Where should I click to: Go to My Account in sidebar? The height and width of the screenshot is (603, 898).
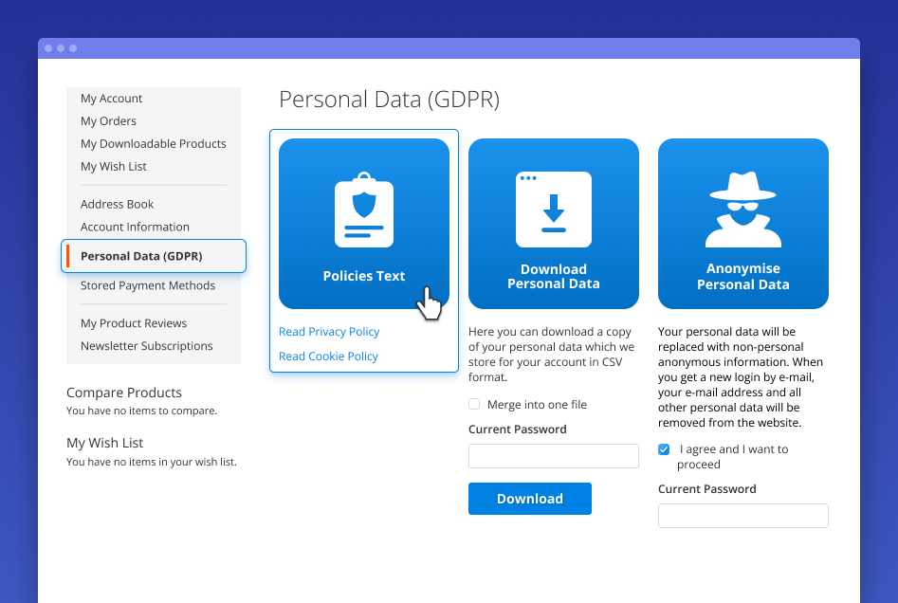coord(112,99)
